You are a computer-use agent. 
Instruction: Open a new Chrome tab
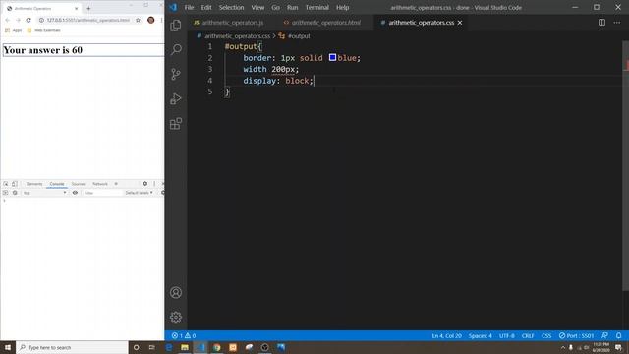coord(88,8)
